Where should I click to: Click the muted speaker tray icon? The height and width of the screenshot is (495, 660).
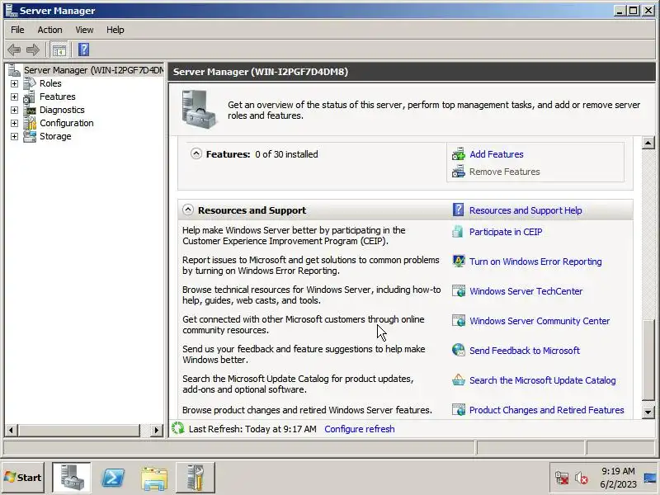(582, 478)
